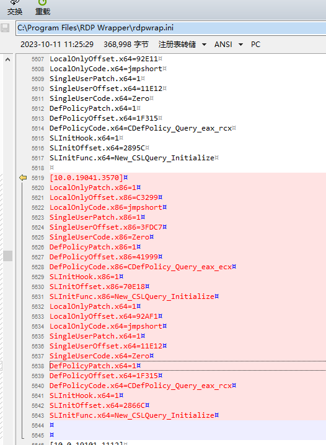Screen dimensions: 326x445
Task: Click line DefPolicyOffset.x86=41999
Action: (104, 257)
